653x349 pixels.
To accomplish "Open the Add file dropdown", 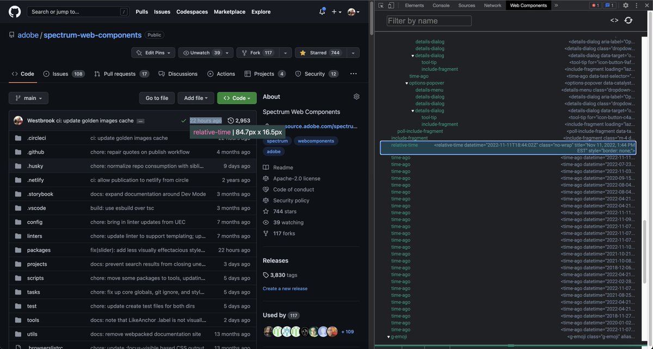I will tap(196, 98).
